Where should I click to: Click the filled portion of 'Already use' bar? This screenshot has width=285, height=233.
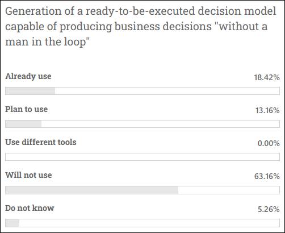[30, 91]
